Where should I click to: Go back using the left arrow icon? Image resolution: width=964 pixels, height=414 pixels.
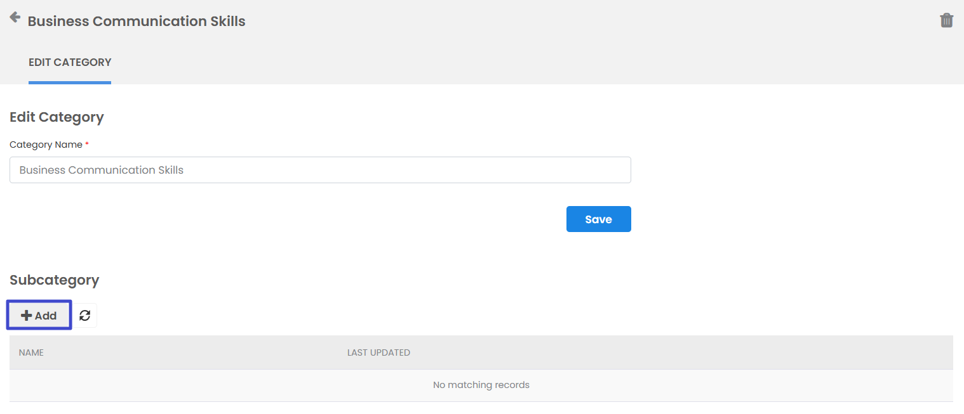tap(15, 18)
